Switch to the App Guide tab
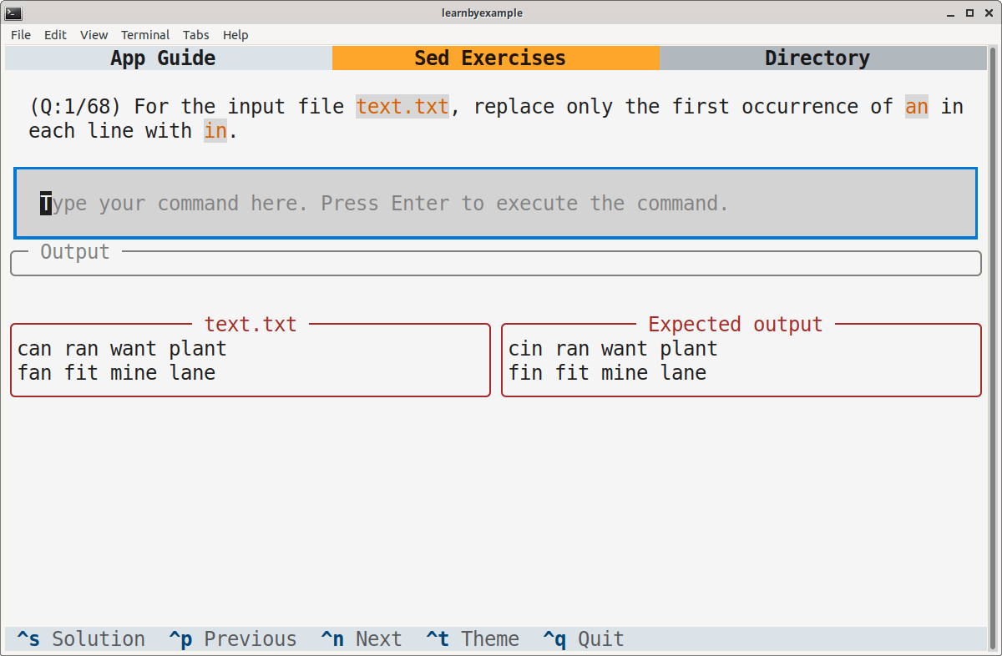 tap(163, 58)
